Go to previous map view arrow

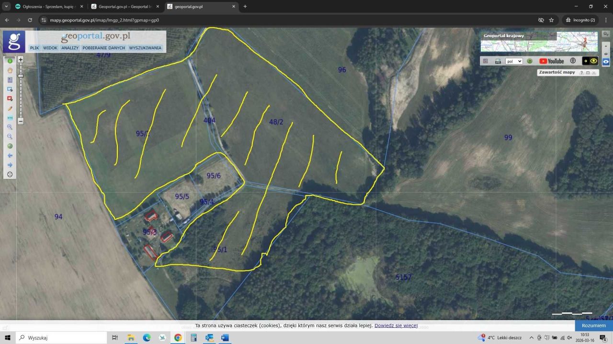pyautogui.click(x=10, y=156)
